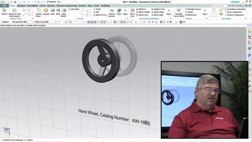Switch to the Render tab
252x142 pixels.
point(82,6)
